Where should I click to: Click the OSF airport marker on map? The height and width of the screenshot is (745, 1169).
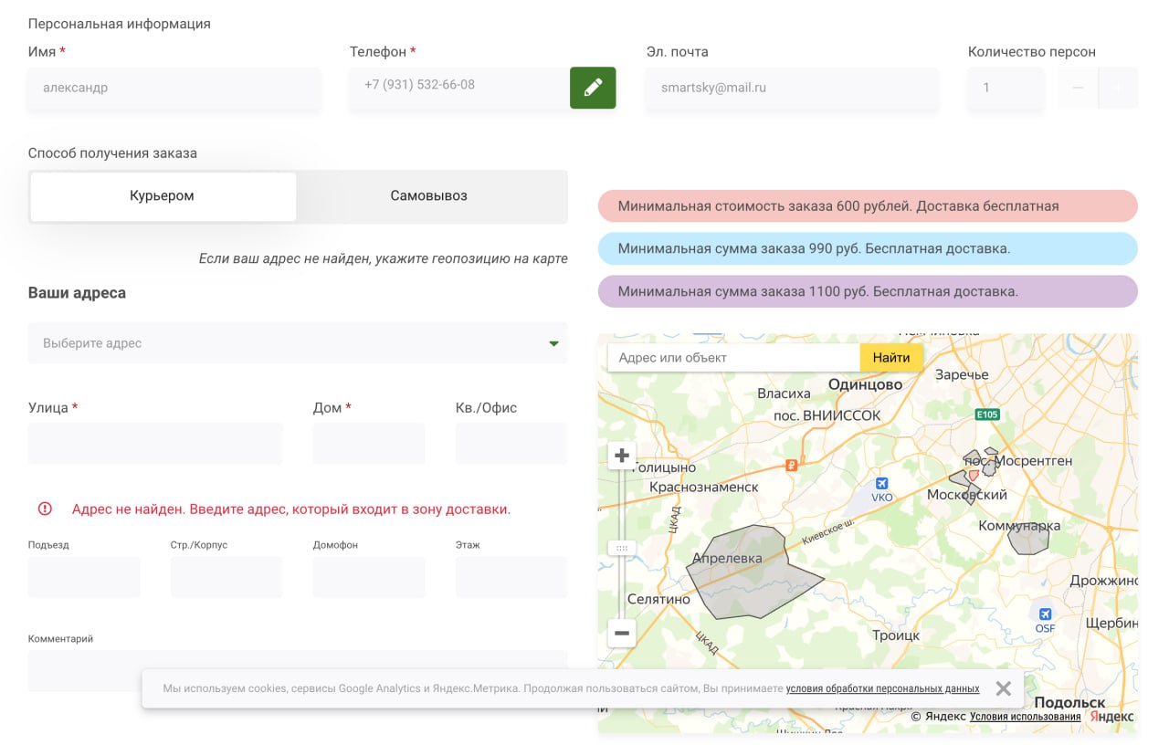click(x=1045, y=614)
